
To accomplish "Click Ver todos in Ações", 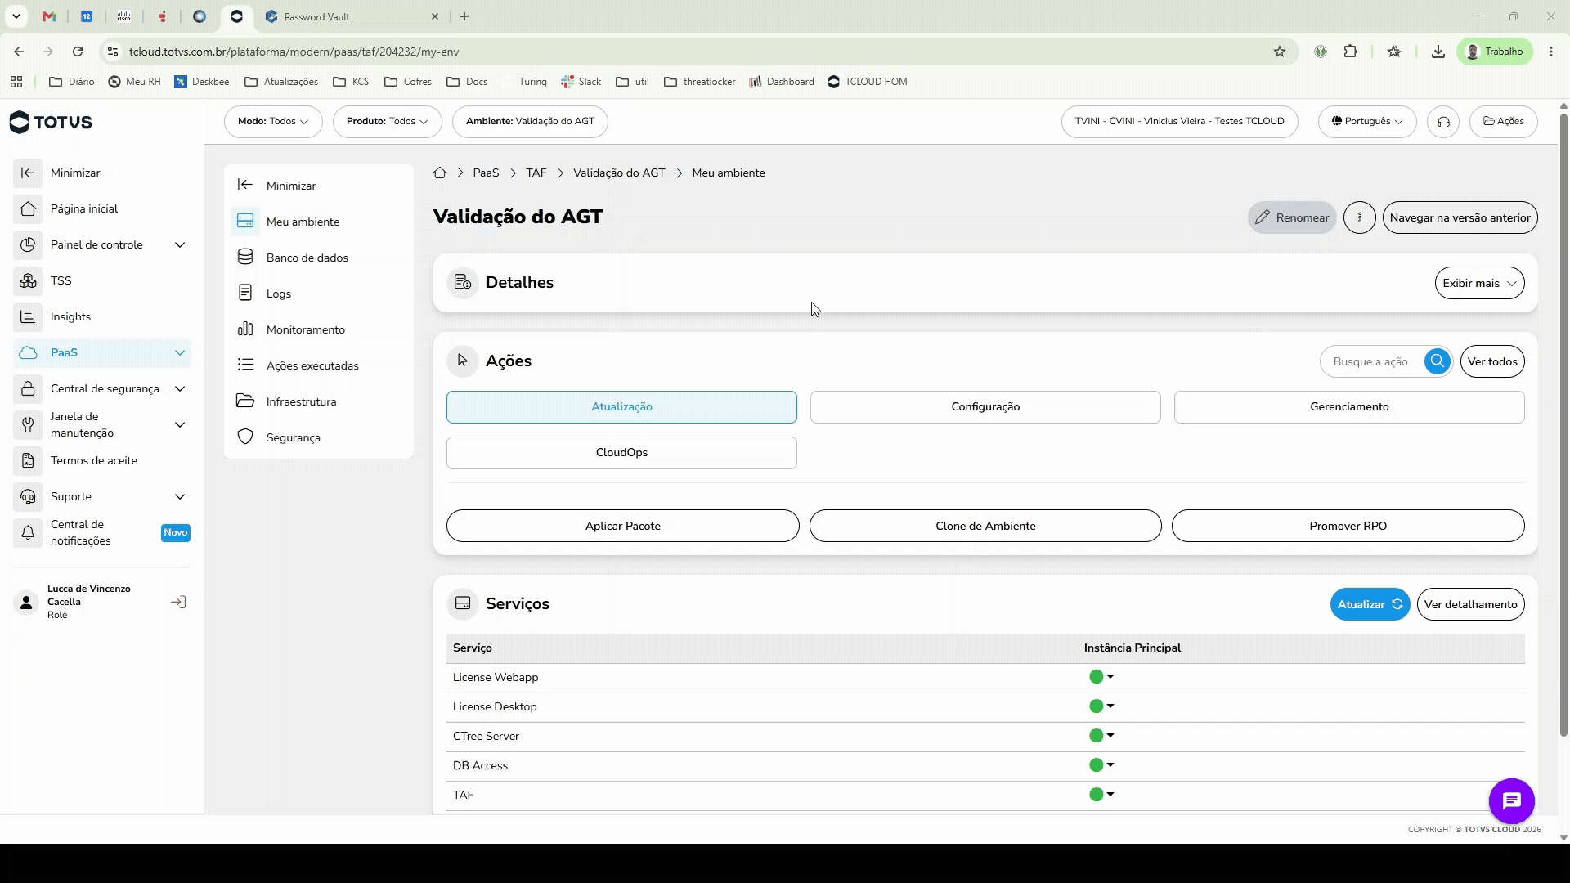I will 1492,361.
